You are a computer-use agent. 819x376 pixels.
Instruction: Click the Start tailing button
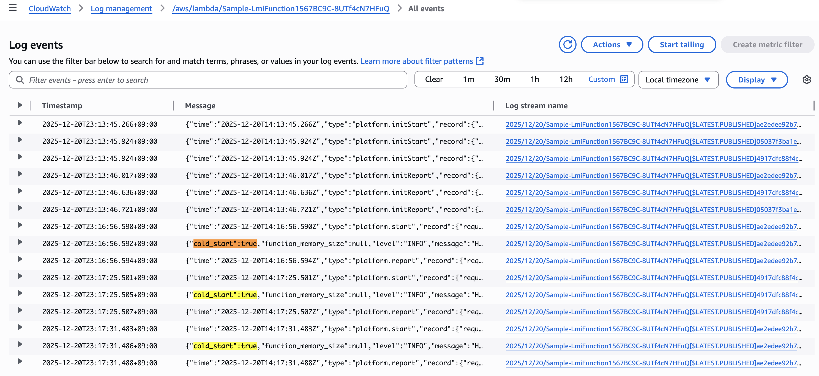pyautogui.click(x=681, y=45)
